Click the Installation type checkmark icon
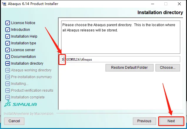The width and height of the screenshot is (187, 129). (8, 43)
